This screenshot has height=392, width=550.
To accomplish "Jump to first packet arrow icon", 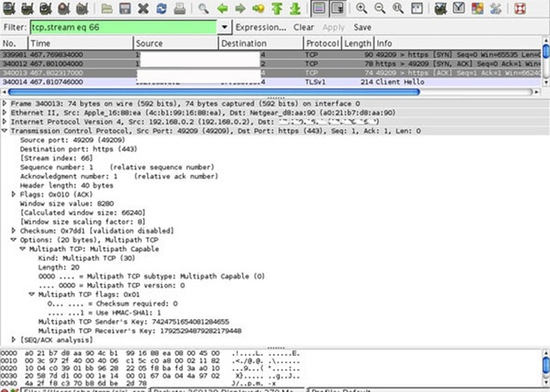I will pyautogui.click(x=277, y=8).
